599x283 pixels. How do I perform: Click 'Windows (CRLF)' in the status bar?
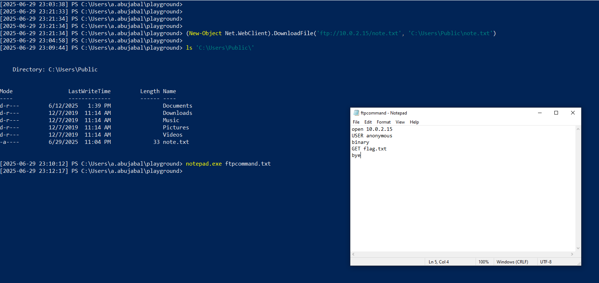[x=512, y=262]
